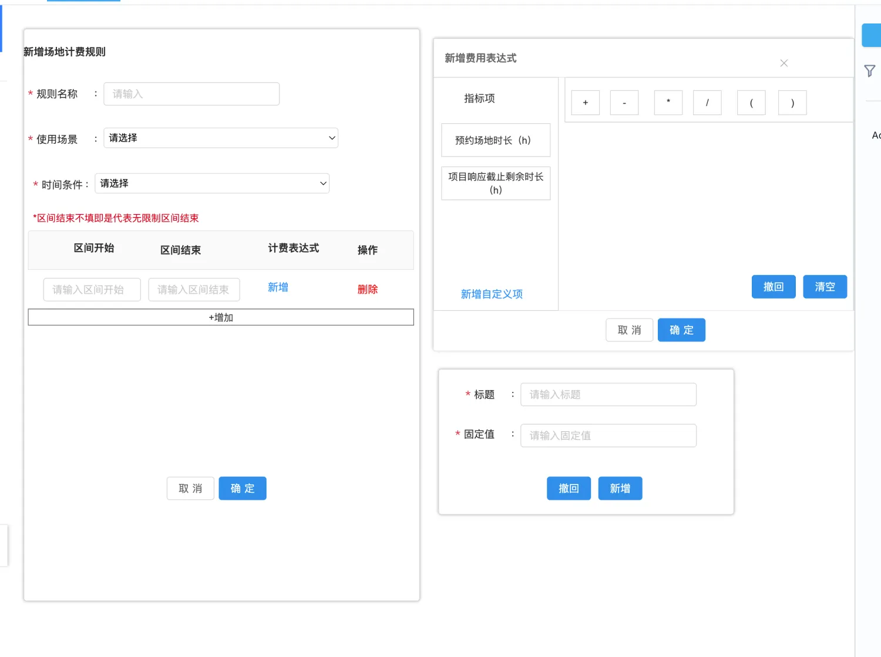Image resolution: width=881 pixels, height=657 pixels.
Task: Click the multiplication operator
Action: [668, 102]
